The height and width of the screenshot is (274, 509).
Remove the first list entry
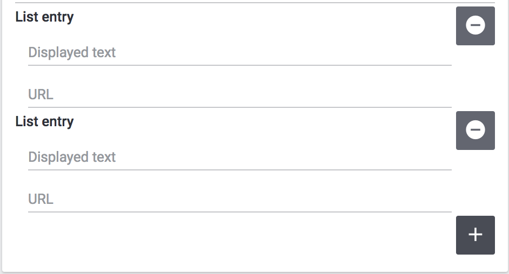[475, 26]
